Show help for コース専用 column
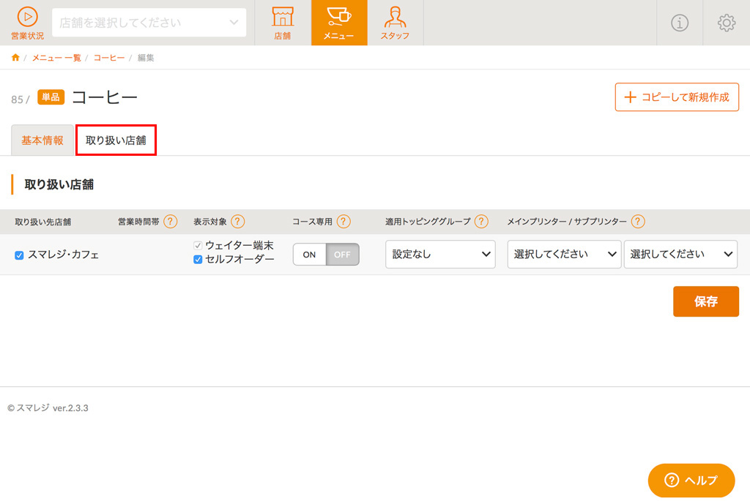This screenshot has height=501, width=750. [344, 222]
